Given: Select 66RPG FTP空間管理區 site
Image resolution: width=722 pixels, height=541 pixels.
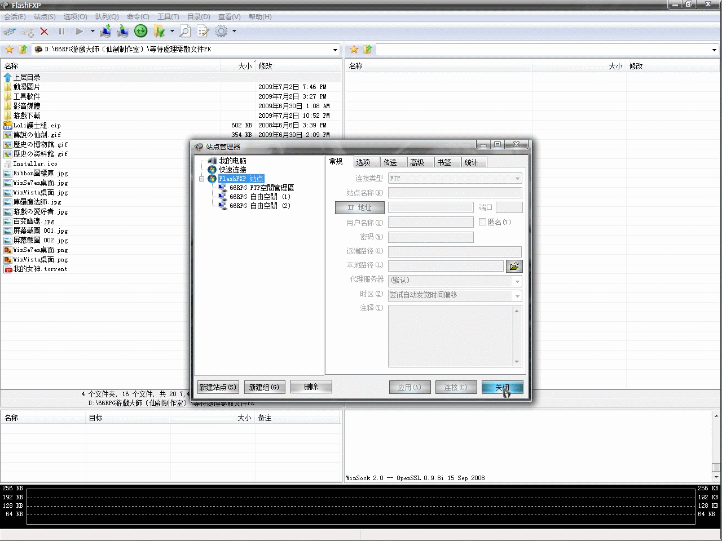Looking at the screenshot, I should [x=262, y=188].
